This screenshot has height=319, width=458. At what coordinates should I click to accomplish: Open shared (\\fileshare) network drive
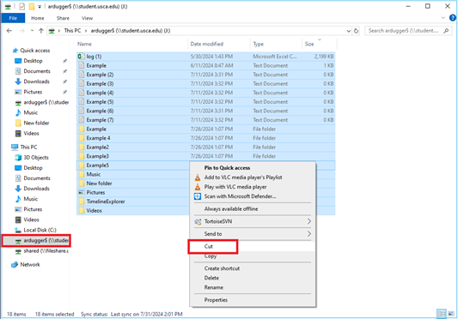[46, 251]
